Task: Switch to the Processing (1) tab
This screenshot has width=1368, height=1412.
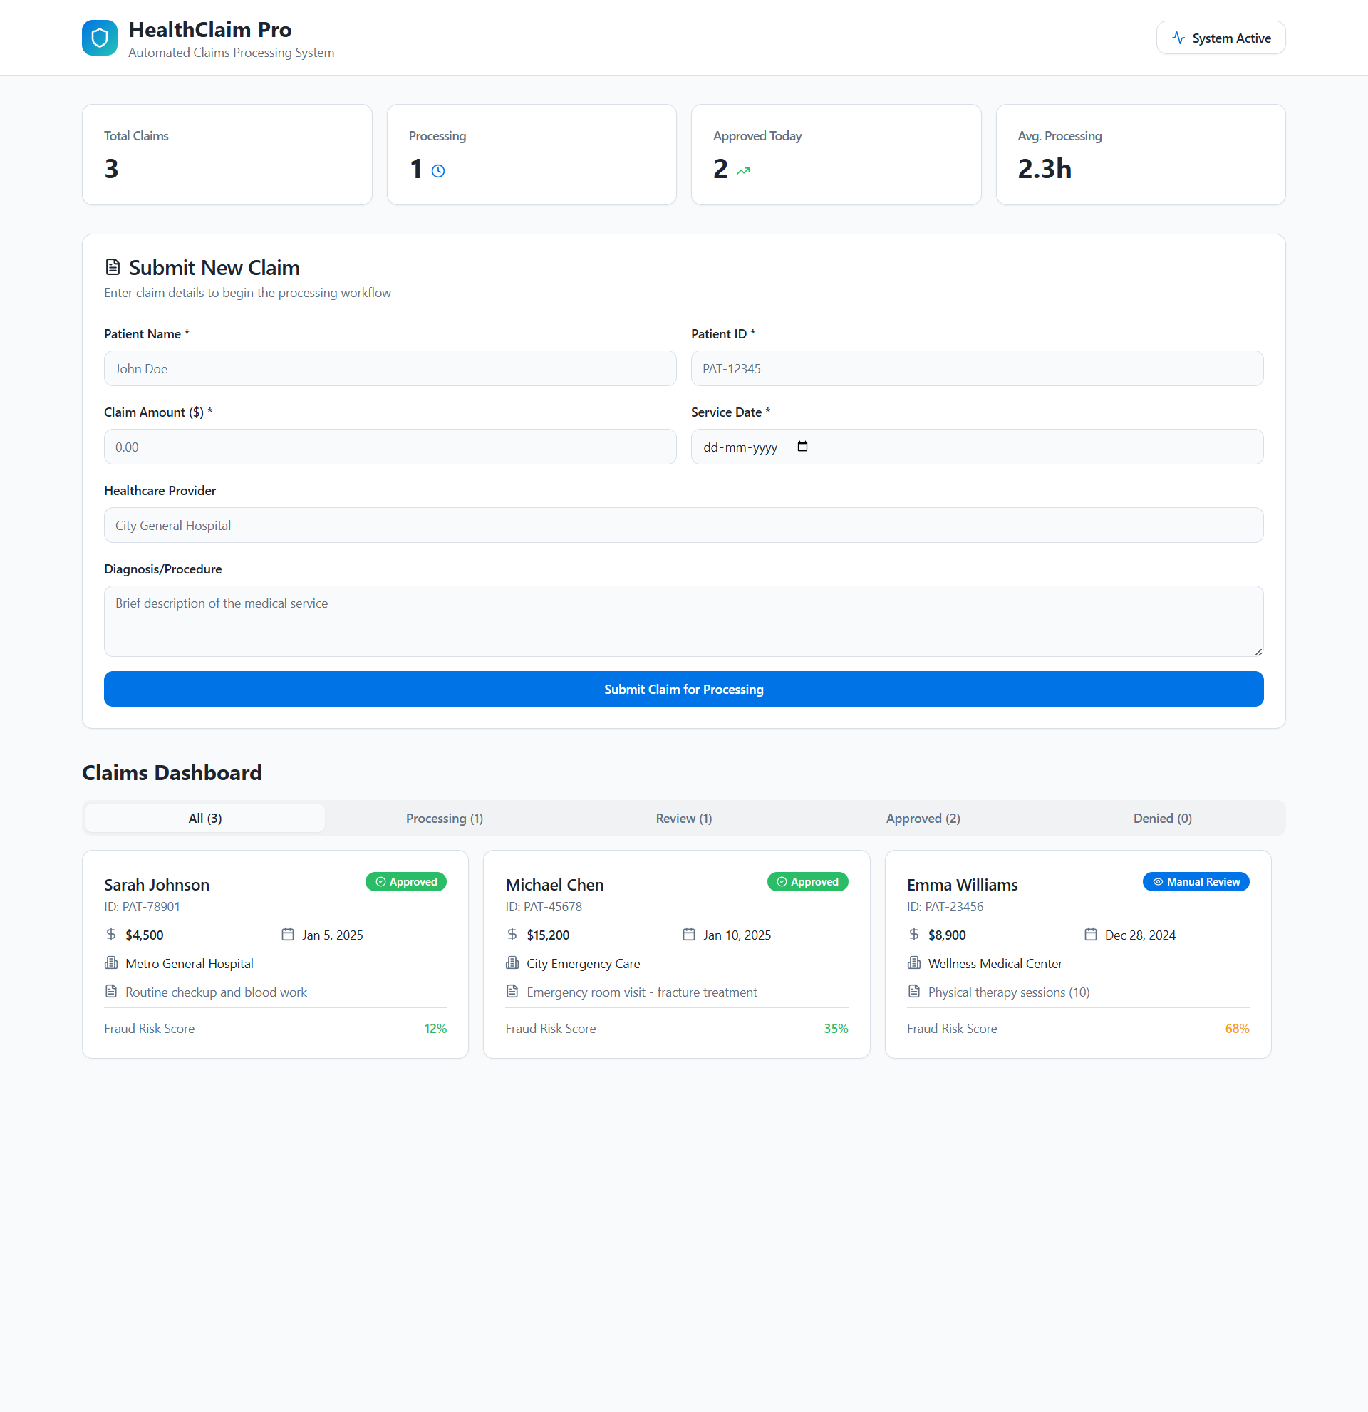Action: click(445, 819)
